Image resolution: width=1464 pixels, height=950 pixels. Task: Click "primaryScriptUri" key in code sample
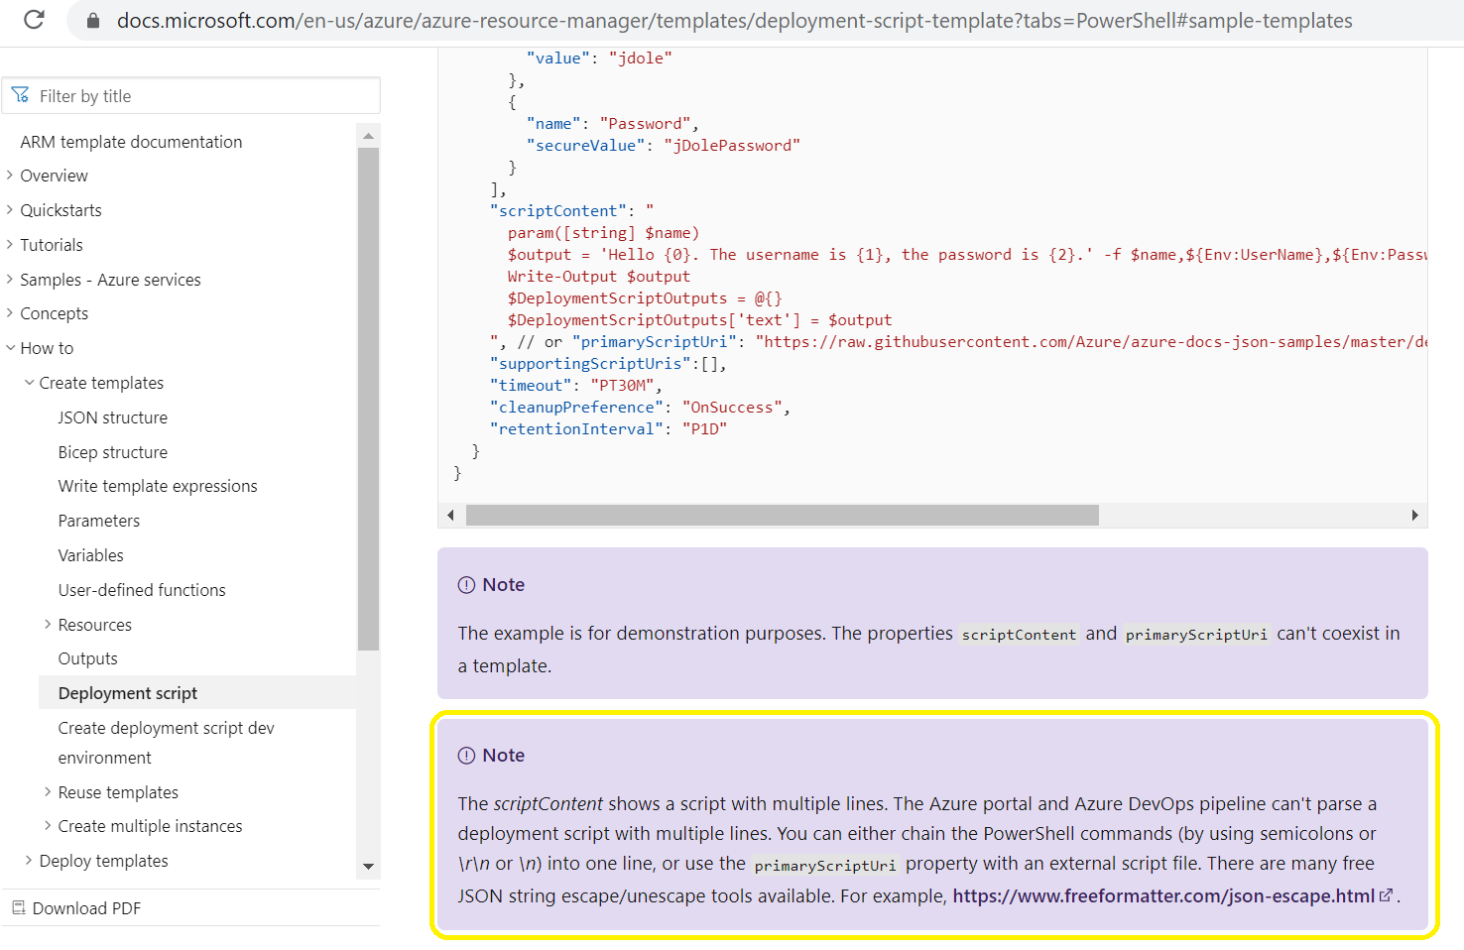(655, 342)
